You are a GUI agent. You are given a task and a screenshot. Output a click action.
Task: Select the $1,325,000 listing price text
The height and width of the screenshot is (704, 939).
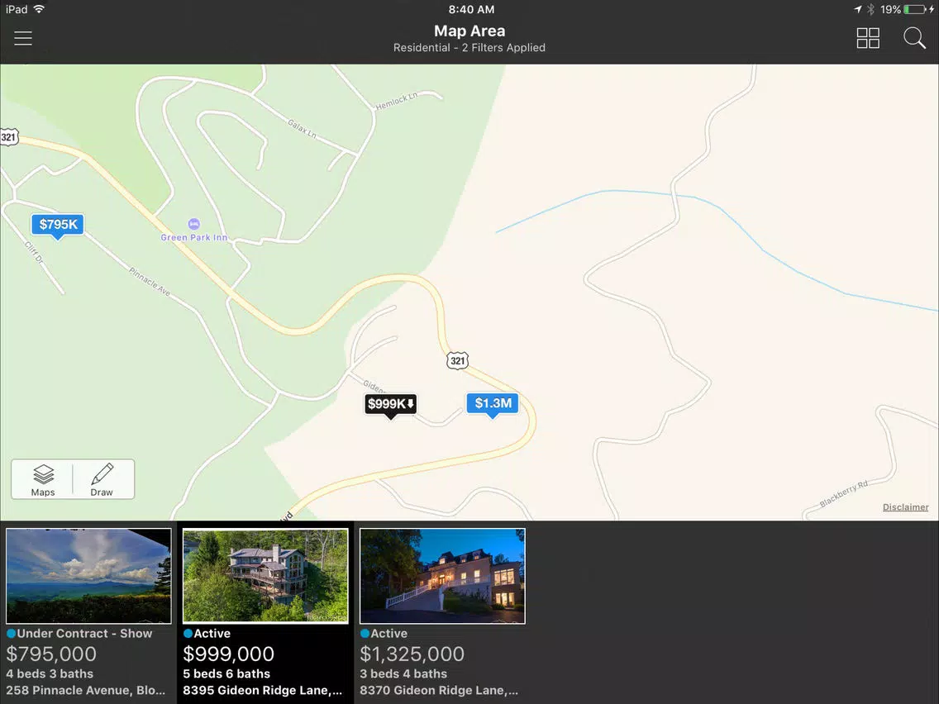click(x=412, y=654)
